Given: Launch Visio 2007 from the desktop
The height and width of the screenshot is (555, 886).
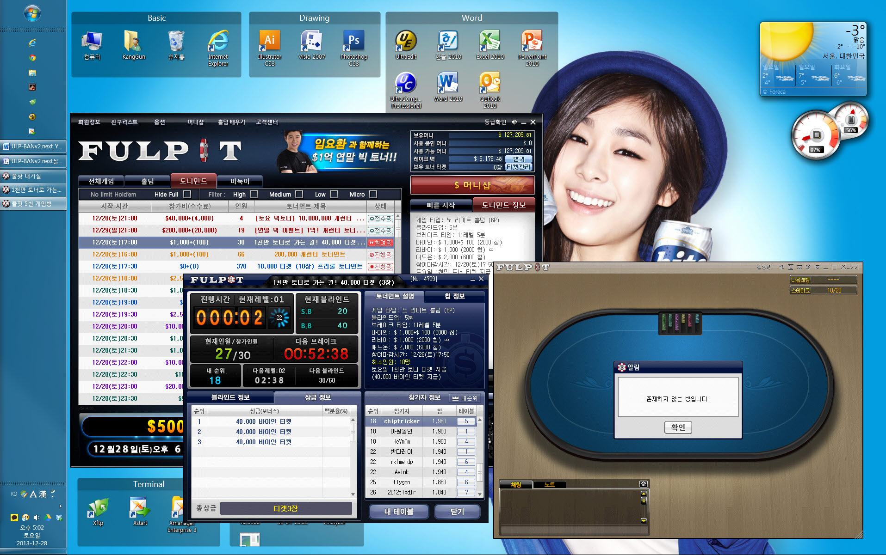Looking at the screenshot, I should click(x=312, y=45).
